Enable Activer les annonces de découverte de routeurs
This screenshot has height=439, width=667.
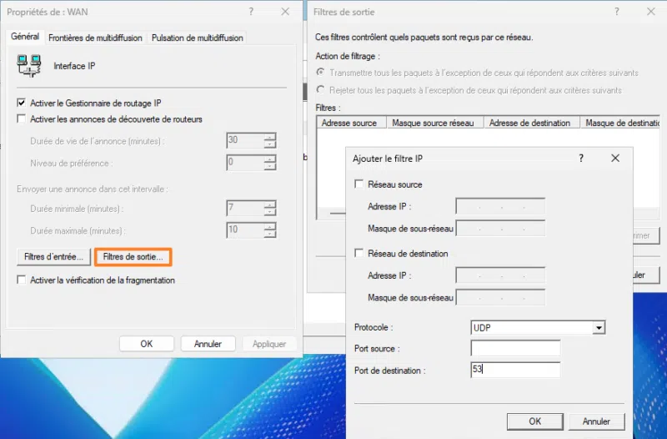(x=22, y=119)
